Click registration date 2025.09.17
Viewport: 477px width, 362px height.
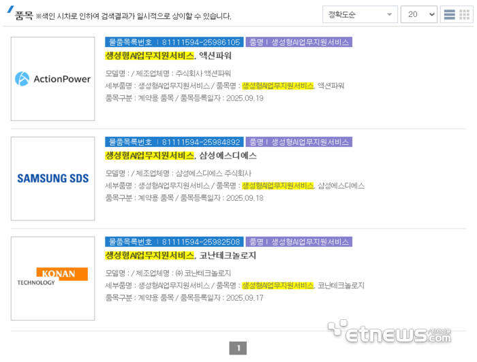point(245,298)
